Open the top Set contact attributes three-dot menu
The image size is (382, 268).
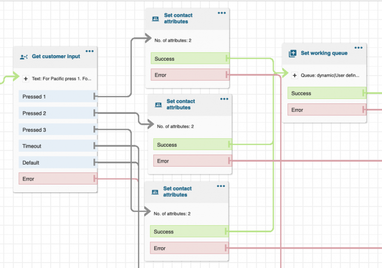click(x=222, y=13)
